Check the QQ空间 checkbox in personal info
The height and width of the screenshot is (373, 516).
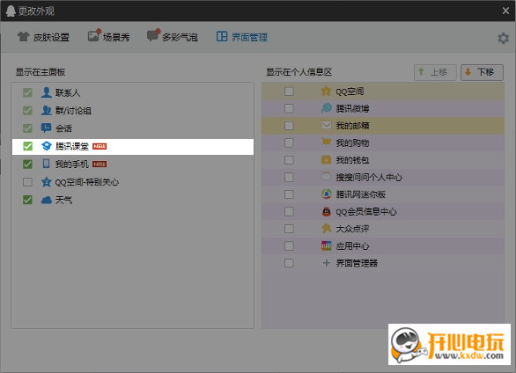coord(289,91)
